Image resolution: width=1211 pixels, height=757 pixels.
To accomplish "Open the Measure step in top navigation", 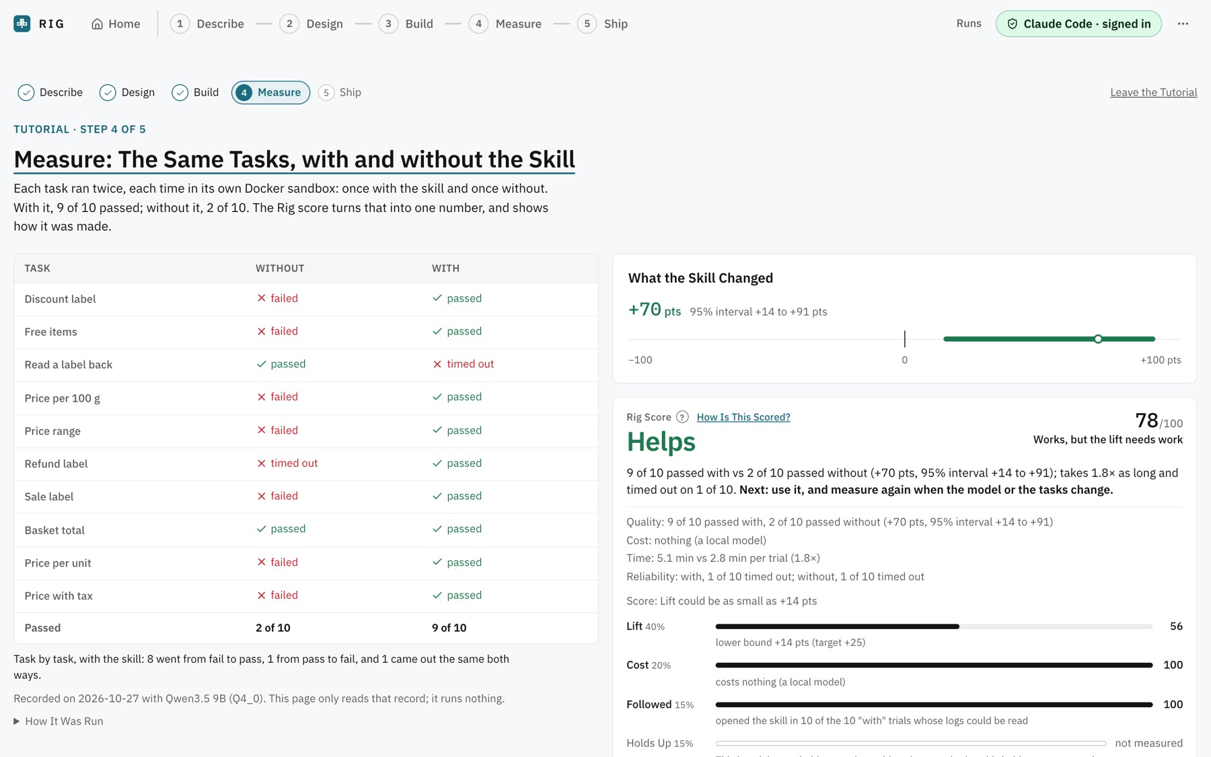I will 505,24.
